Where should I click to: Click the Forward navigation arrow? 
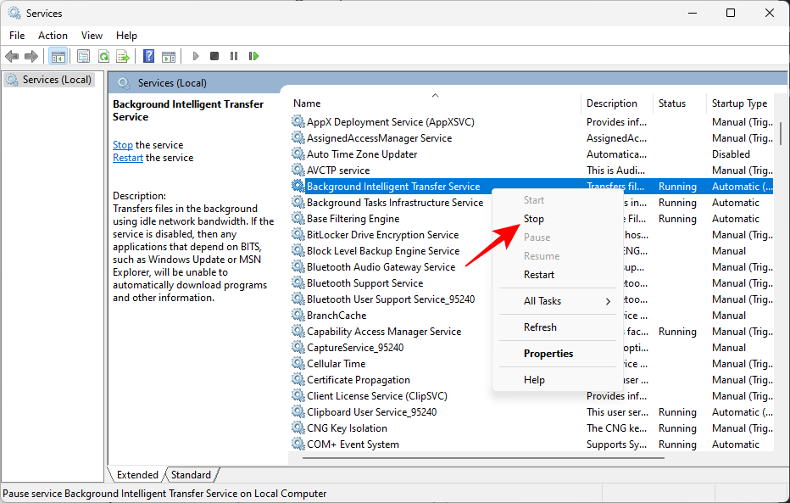point(31,56)
